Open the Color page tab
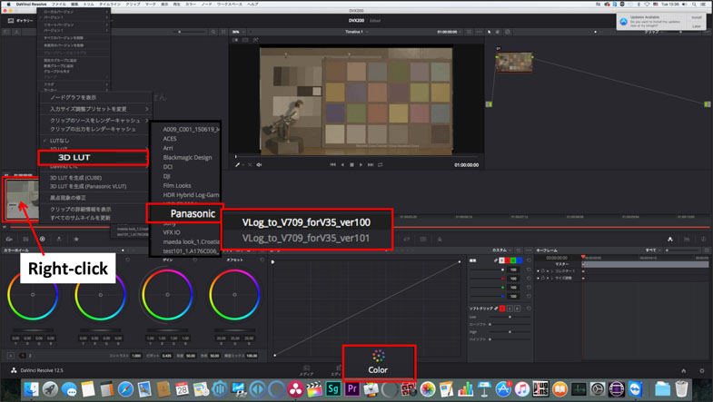 (379, 362)
